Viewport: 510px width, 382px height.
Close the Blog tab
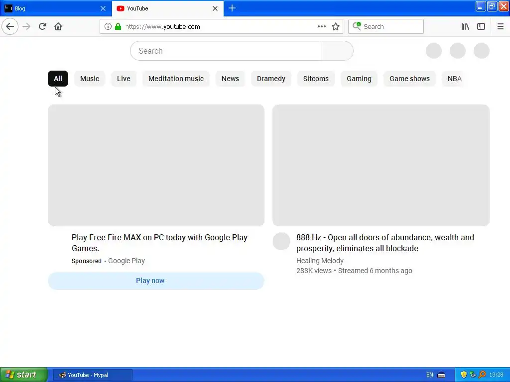click(x=103, y=8)
